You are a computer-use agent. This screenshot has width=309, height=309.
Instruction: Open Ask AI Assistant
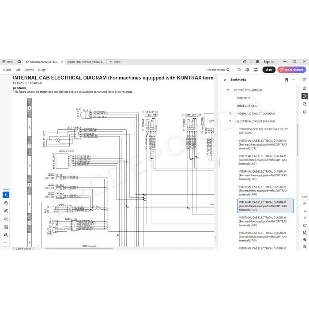click(292, 70)
